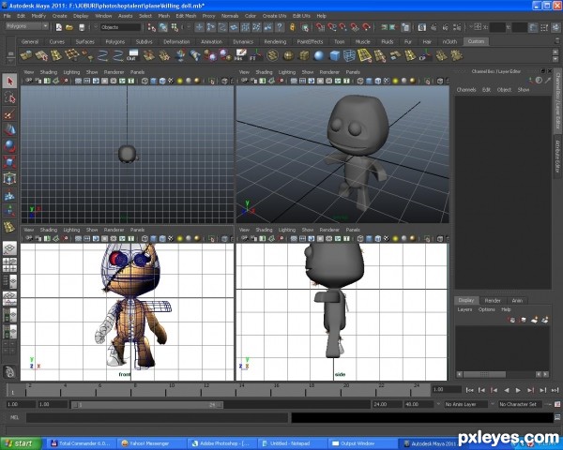The width and height of the screenshot is (563, 450).
Task: Switch to the Animation shelf tab
Action: click(211, 41)
